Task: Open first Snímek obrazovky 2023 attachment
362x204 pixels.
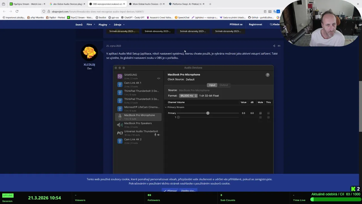Action: (x=122, y=31)
